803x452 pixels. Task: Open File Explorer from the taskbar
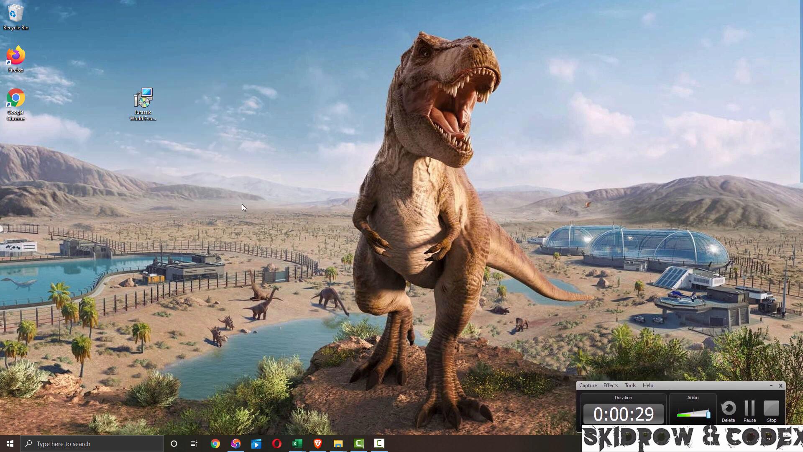338,444
